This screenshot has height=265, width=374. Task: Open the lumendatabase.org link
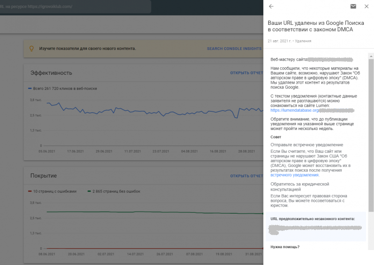pos(295,110)
